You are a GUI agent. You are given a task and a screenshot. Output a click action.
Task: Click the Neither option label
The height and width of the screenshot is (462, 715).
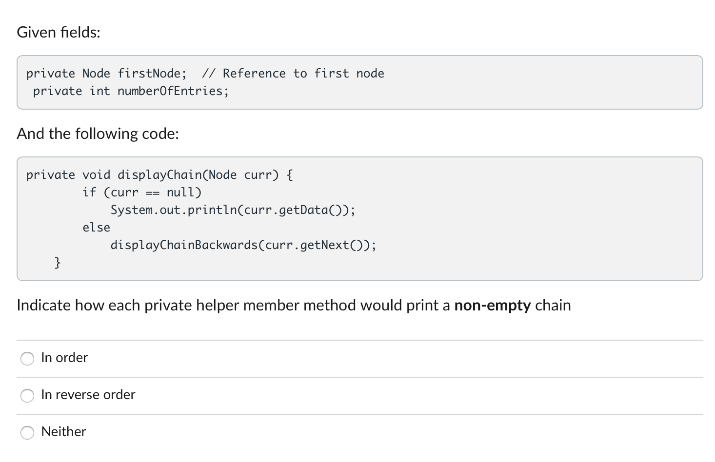63,432
